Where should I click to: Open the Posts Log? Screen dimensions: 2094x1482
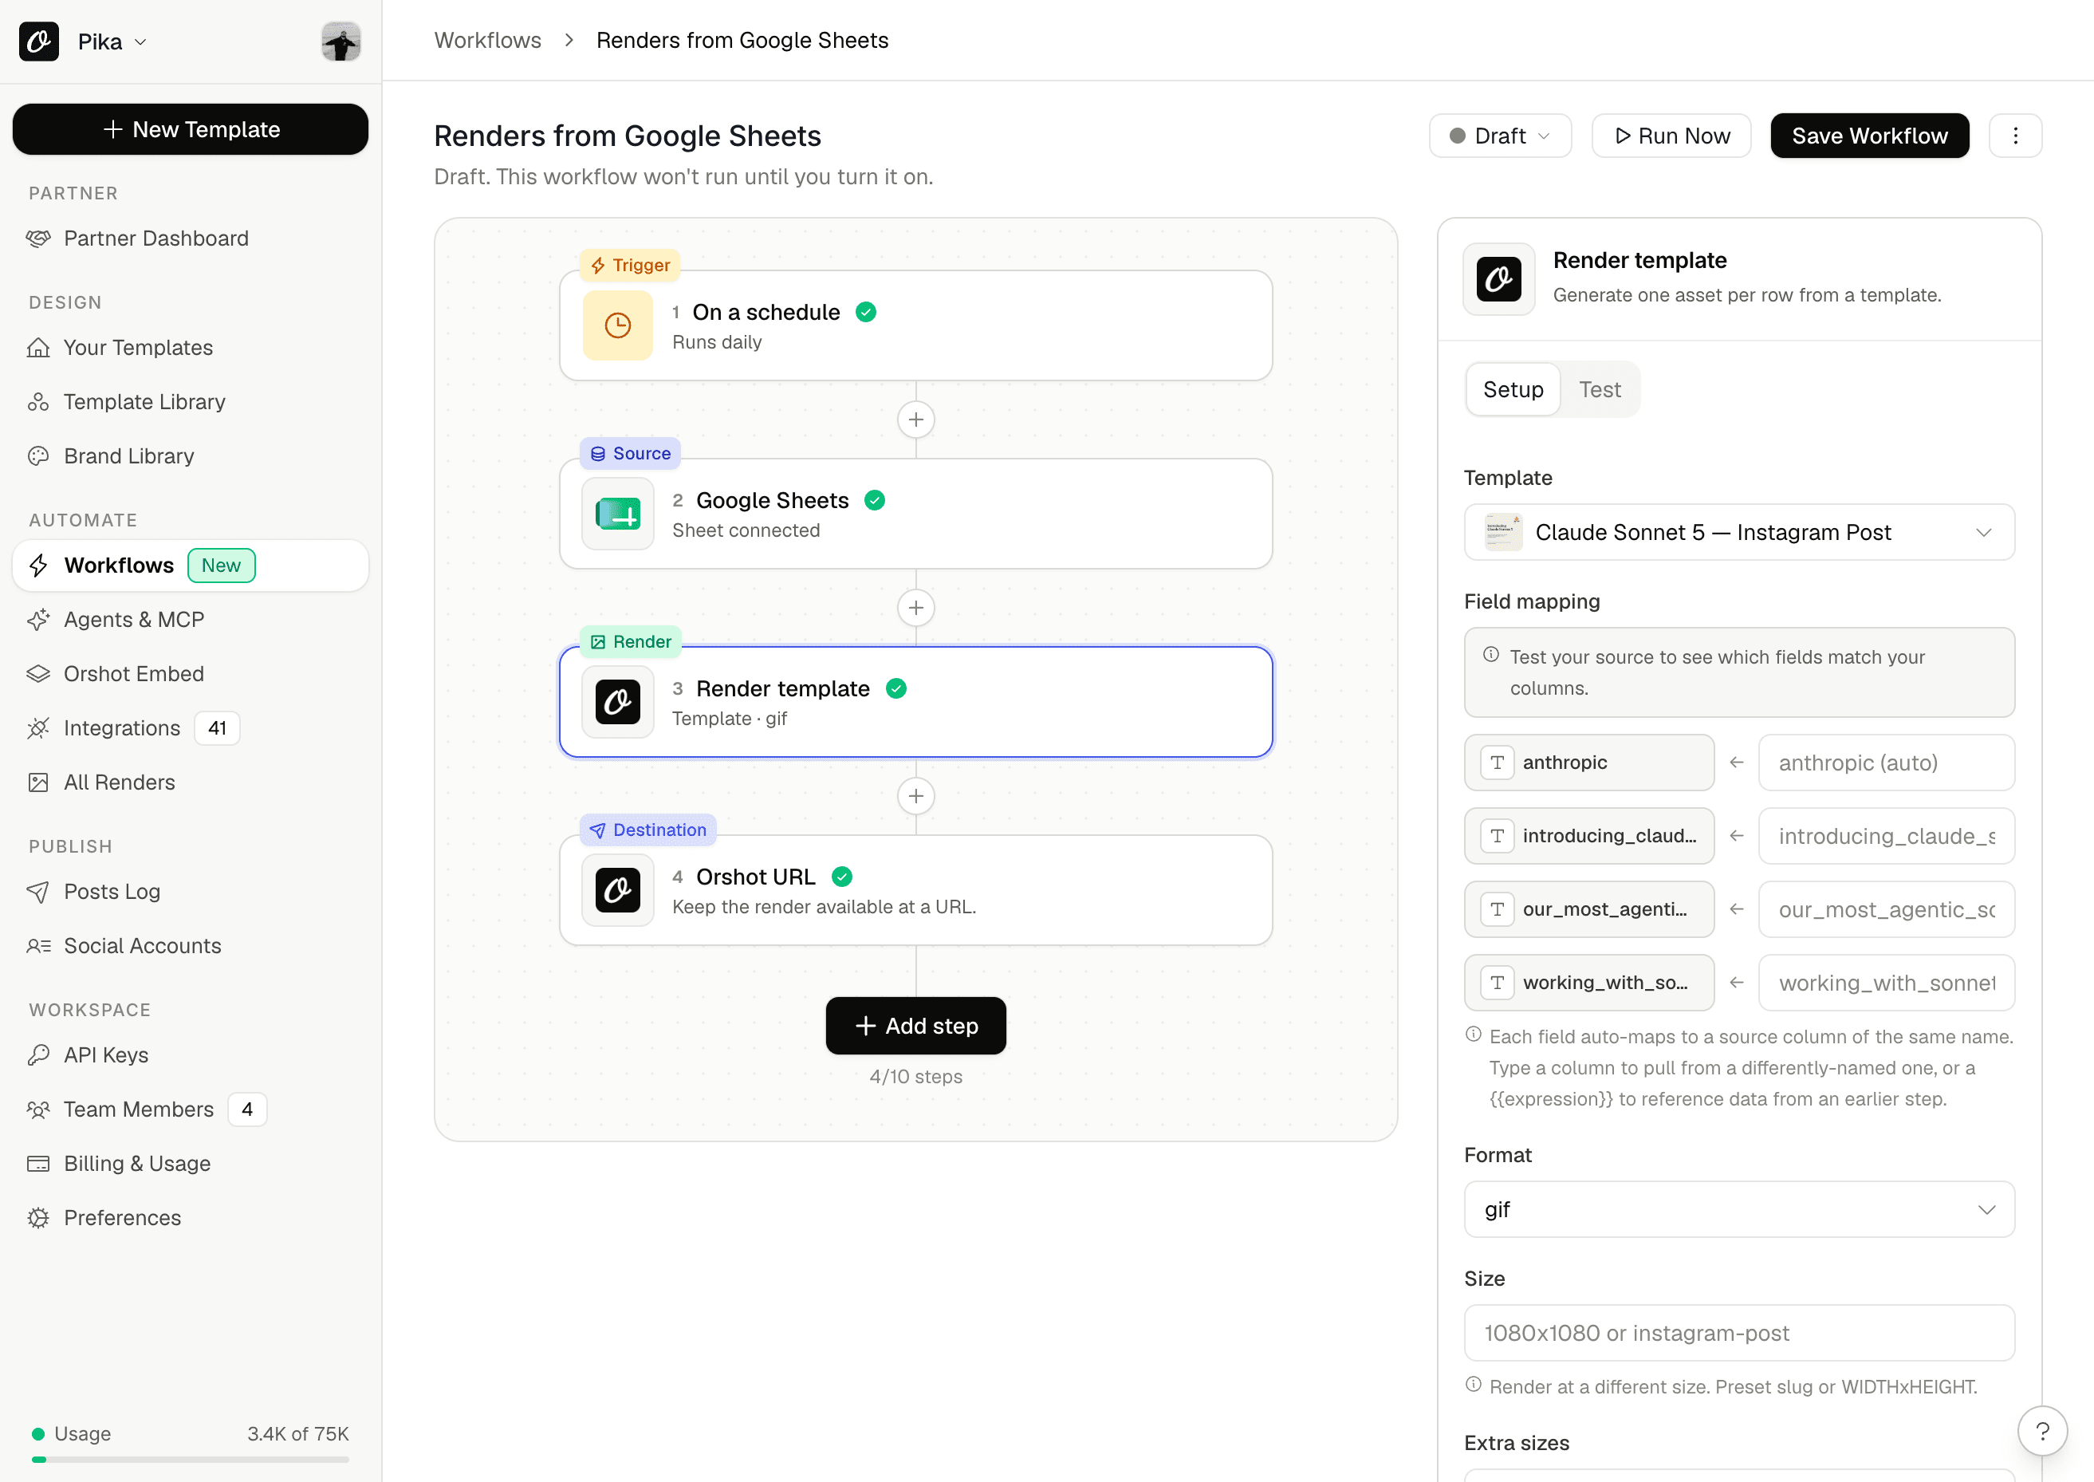190,892
